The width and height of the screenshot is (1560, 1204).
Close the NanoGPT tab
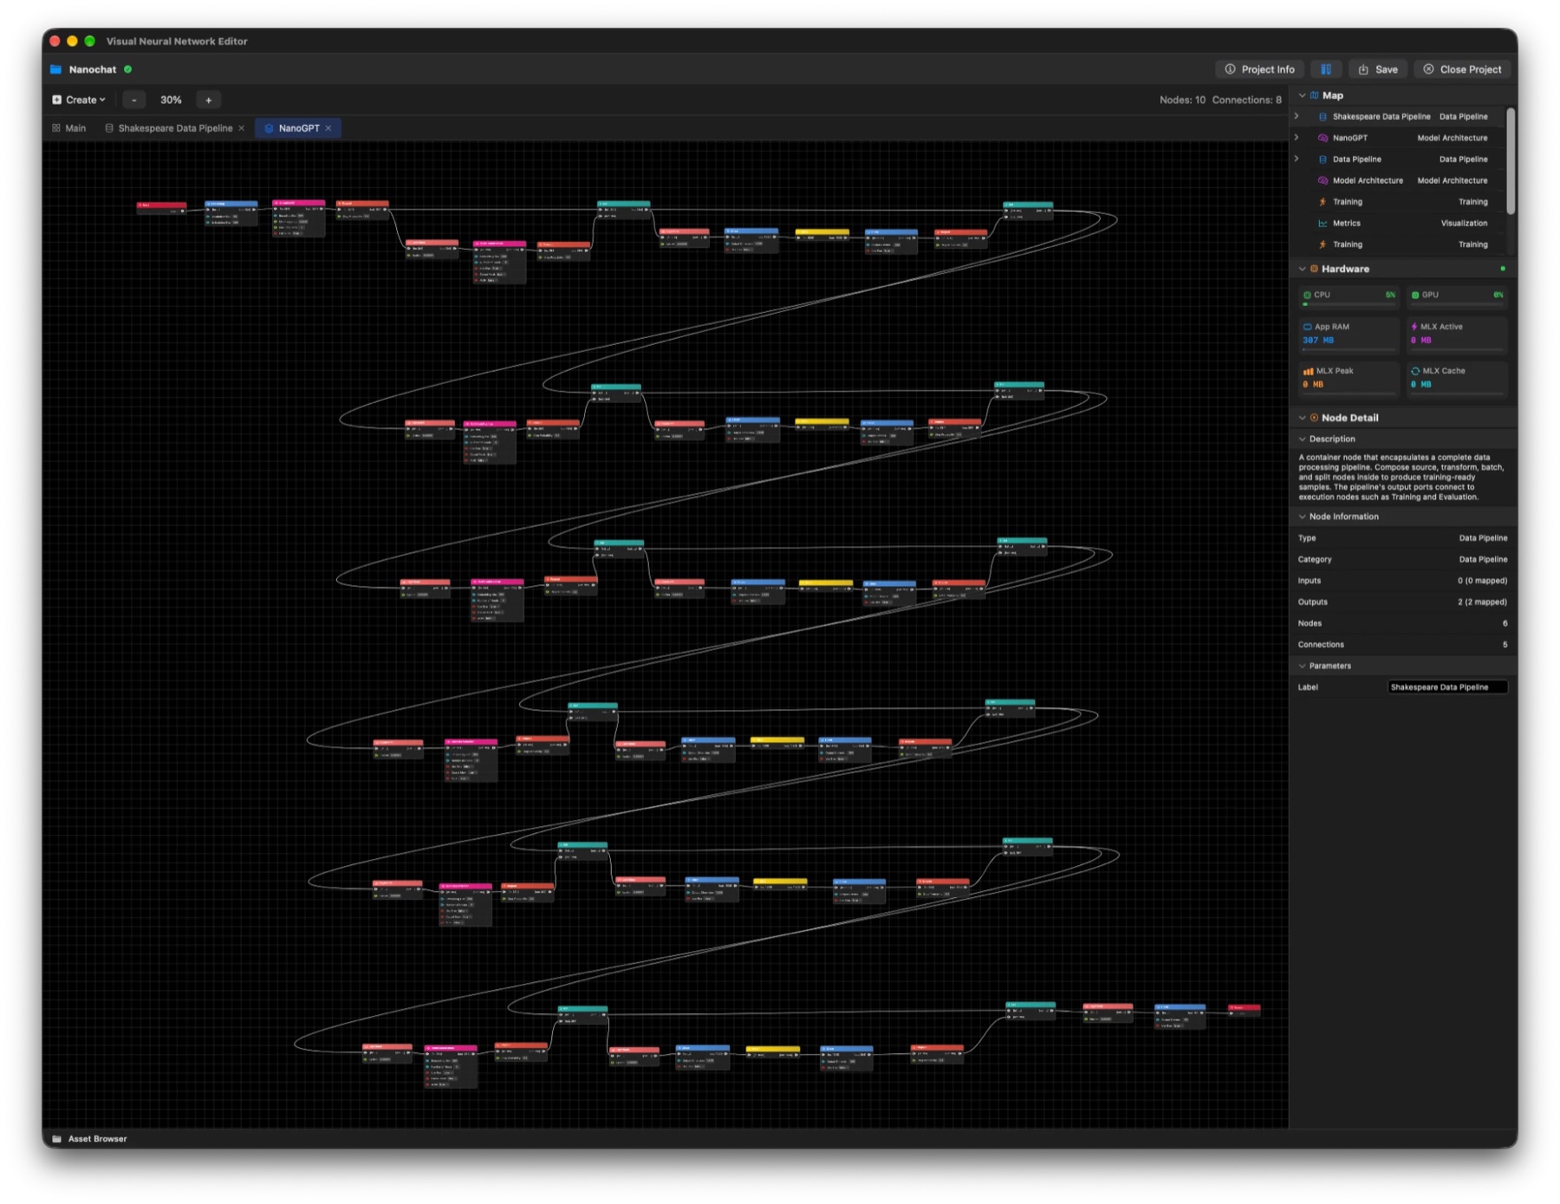click(x=328, y=128)
